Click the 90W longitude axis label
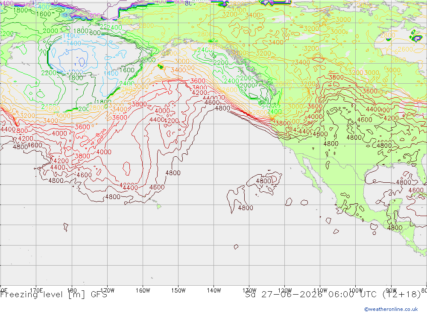The height and width of the screenshot is (313, 427). point(391,290)
